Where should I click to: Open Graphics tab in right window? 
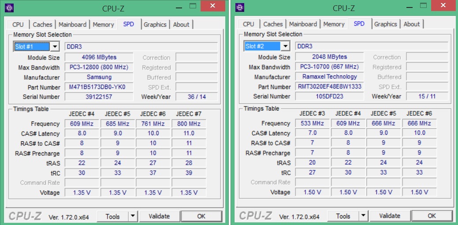(x=385, y=24)
